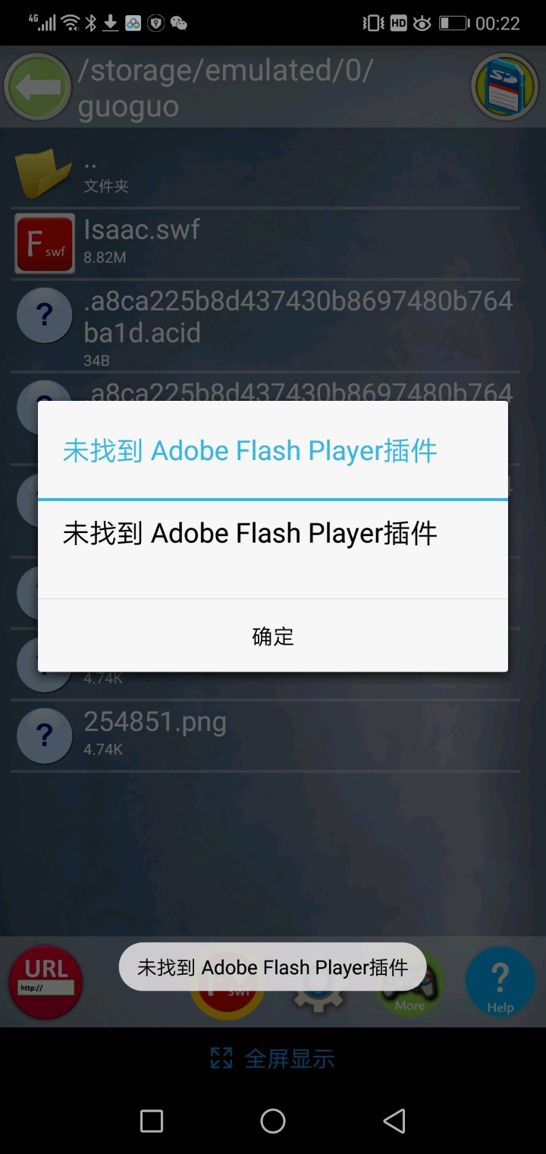The height and width of the screenshot is (1154, 546).
Task: Tap the Android home circle button
Action: pyautogui.click(x=273, y=1121)
